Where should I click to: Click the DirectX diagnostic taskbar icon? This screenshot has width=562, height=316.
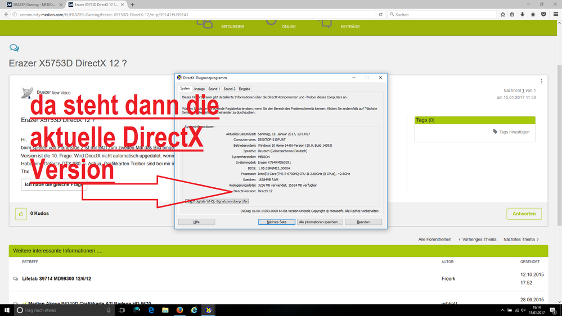tap(209, 310)
